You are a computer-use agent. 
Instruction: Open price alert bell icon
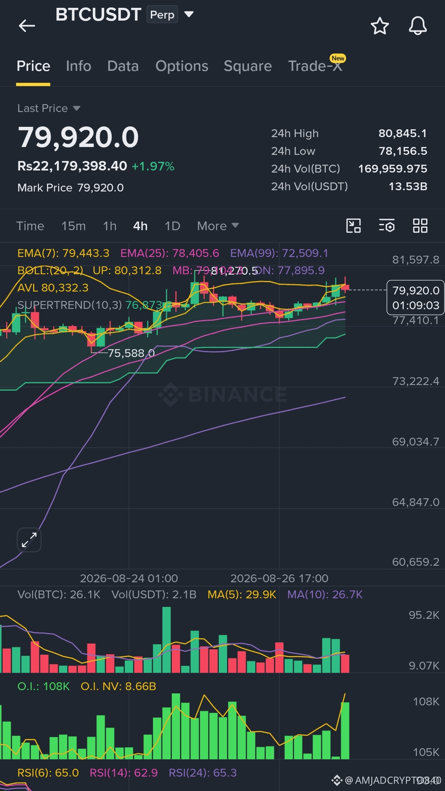point(417,26)
